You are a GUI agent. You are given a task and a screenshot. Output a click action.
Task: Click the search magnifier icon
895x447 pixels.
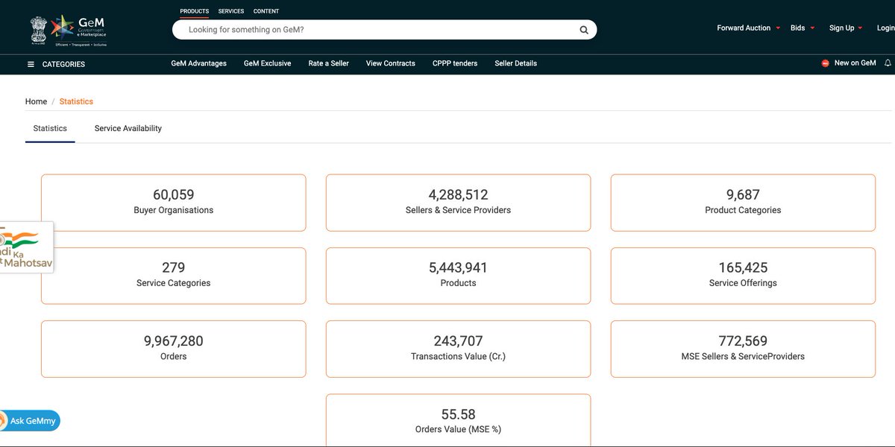(x=585, y=31)
